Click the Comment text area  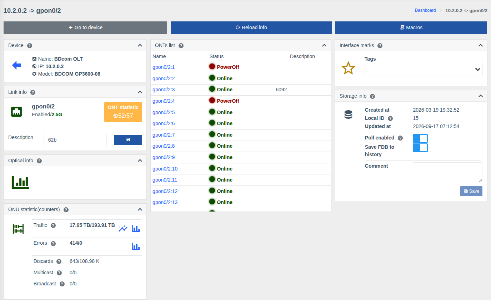(x=447, y=172)
